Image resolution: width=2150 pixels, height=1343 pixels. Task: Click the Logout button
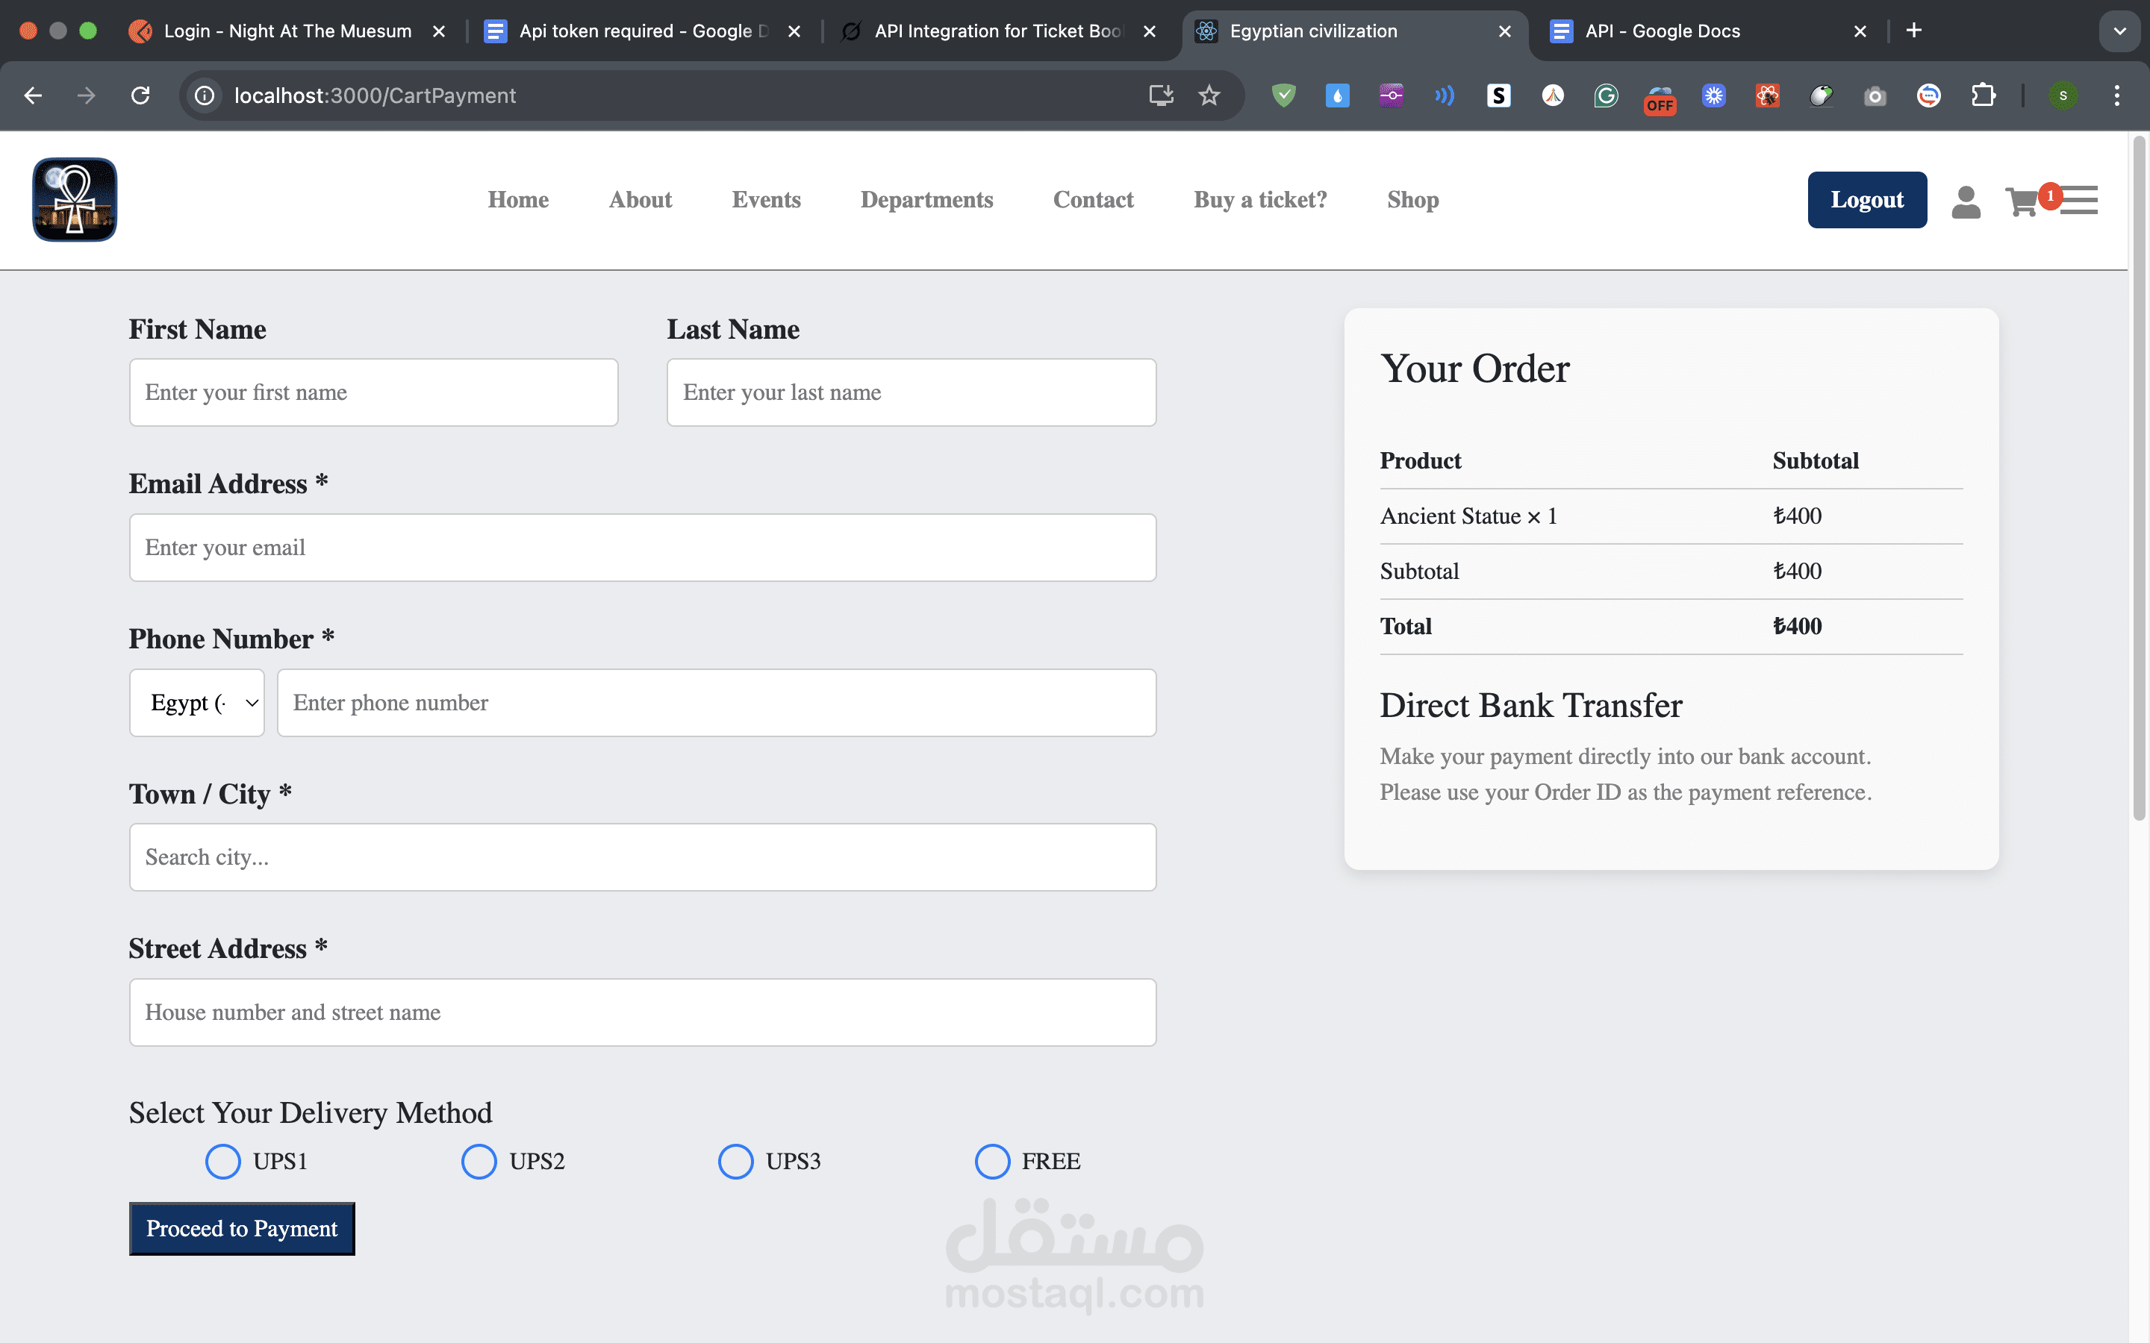point(1866,200)
